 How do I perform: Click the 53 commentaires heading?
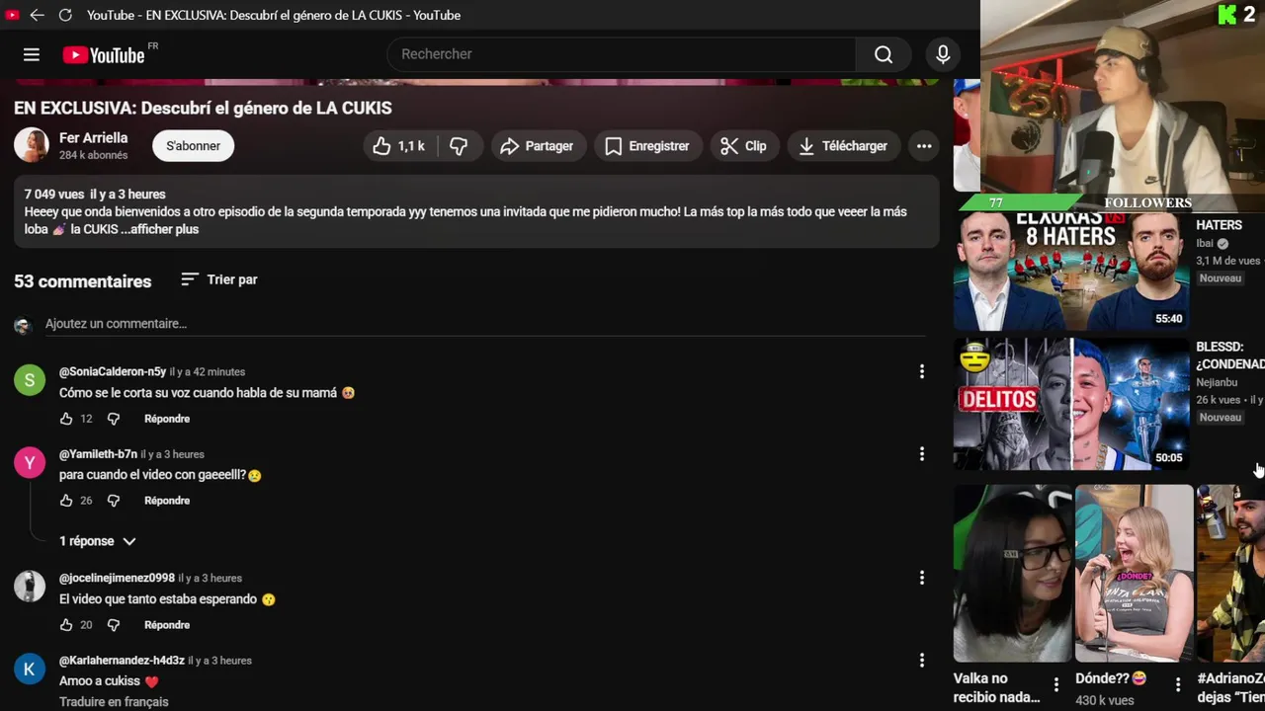click(83, 281)
